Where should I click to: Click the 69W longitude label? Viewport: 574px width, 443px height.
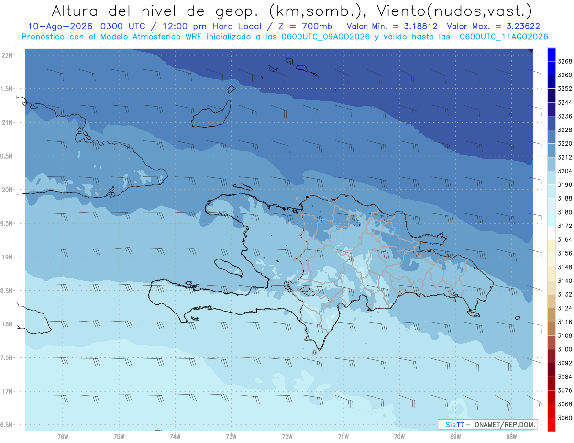[455, 436]
